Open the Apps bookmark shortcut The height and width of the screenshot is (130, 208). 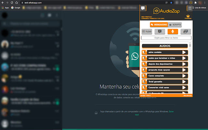pyautogui.click(x=5, y=8)
